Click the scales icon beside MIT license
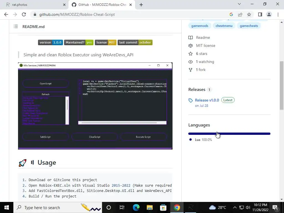 click(191, 45)
